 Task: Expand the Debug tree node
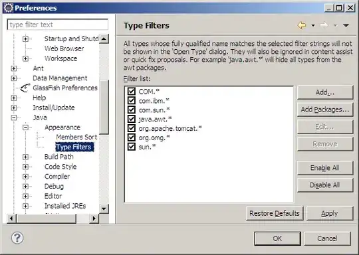coord(25,187)
